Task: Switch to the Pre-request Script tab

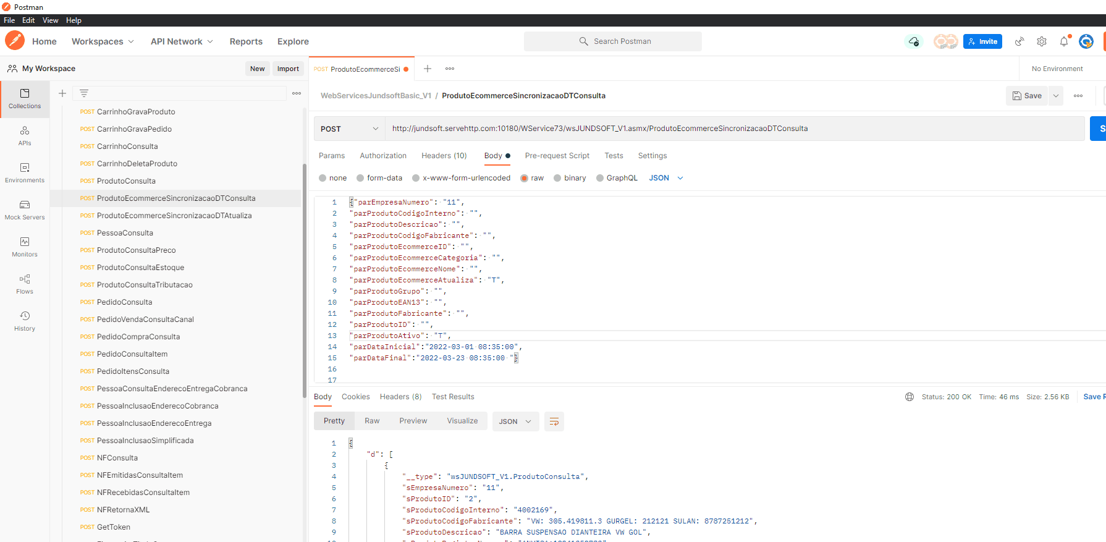Action: [x=557, y=156]
